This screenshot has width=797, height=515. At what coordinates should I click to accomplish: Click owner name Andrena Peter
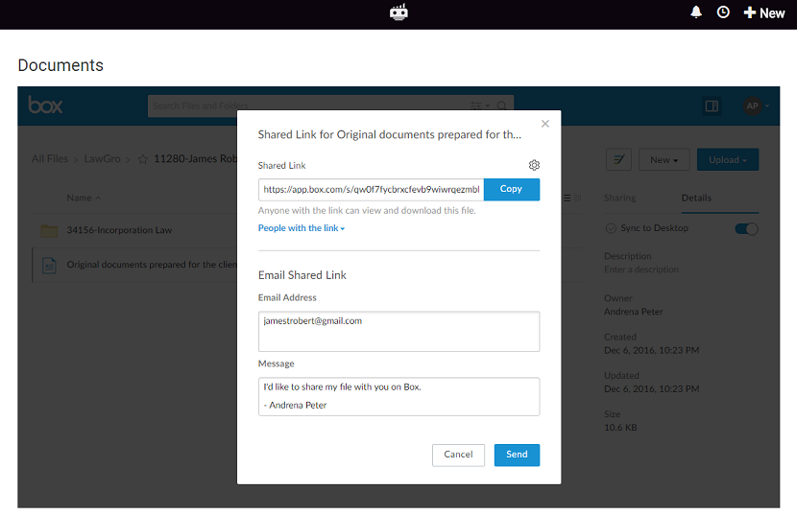tap(634, 312)
